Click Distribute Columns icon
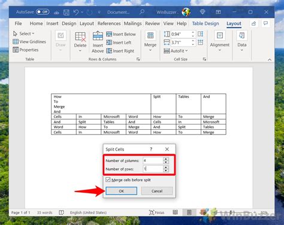Screen dimensions: 284x225 (200, 42)
